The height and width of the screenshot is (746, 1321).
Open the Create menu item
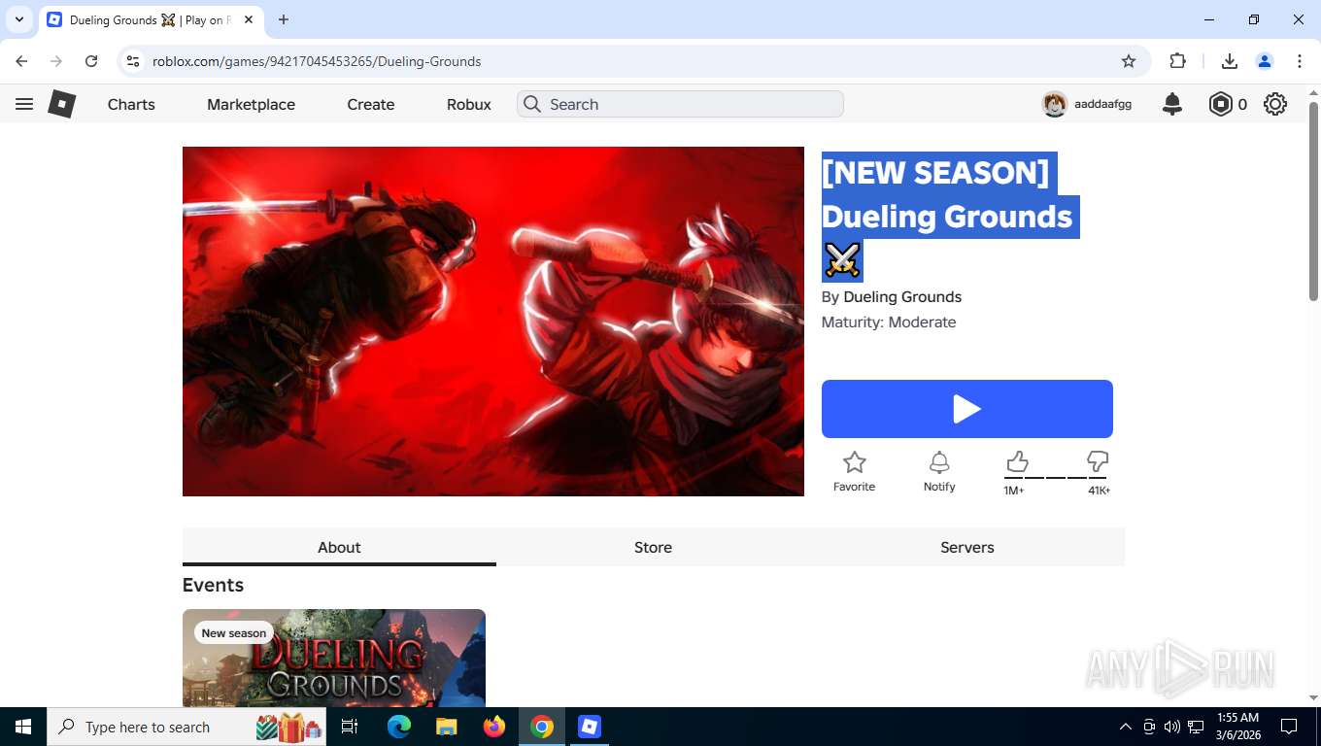[x=371, y=104]
